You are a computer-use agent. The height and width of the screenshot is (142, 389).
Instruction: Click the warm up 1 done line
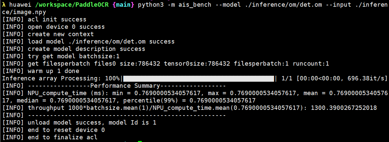41,71
